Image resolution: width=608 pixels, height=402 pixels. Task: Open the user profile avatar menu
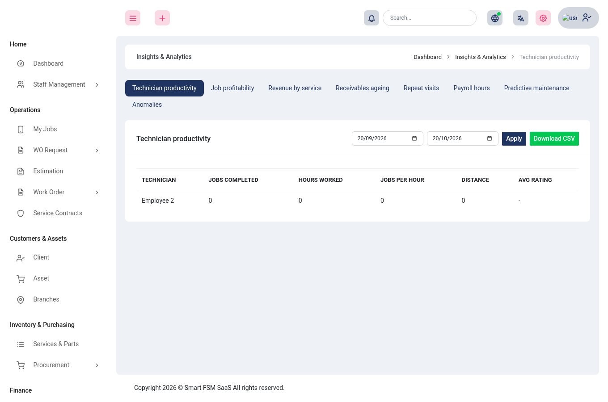578,18
